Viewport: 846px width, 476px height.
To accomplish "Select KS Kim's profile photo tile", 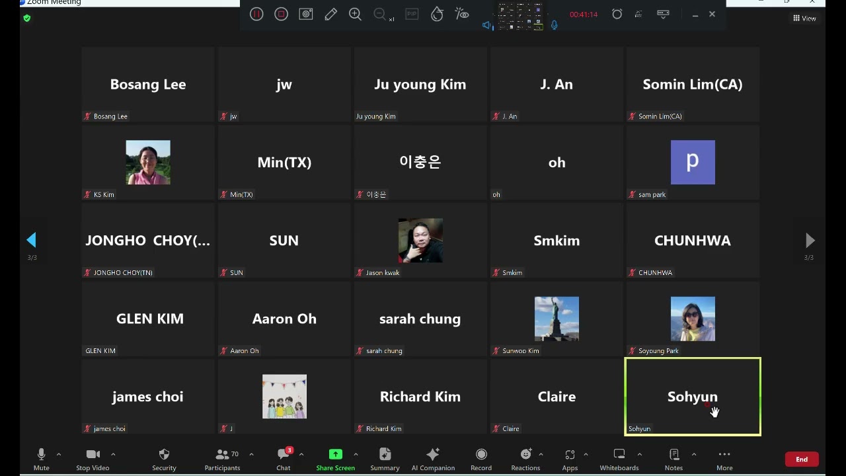I will [x=148, y=162].
